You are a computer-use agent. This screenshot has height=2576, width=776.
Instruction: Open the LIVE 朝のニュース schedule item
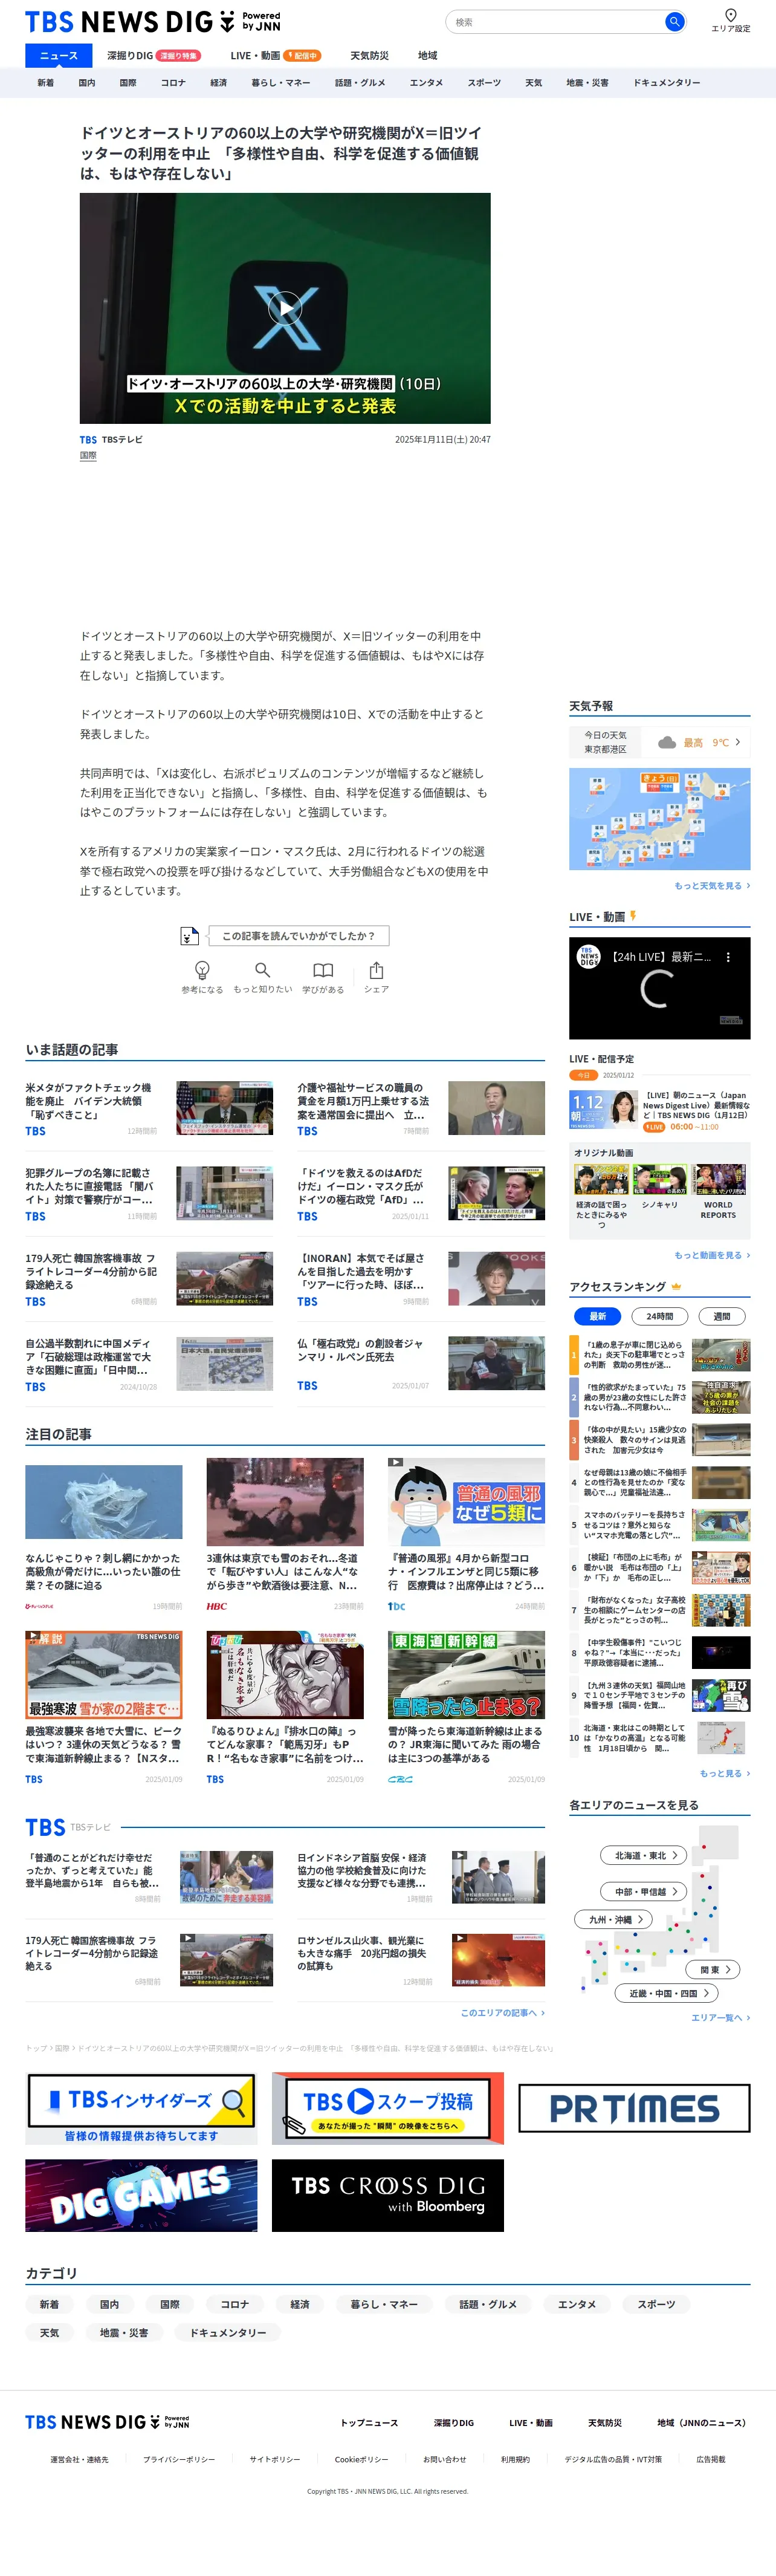(659, 1111)
